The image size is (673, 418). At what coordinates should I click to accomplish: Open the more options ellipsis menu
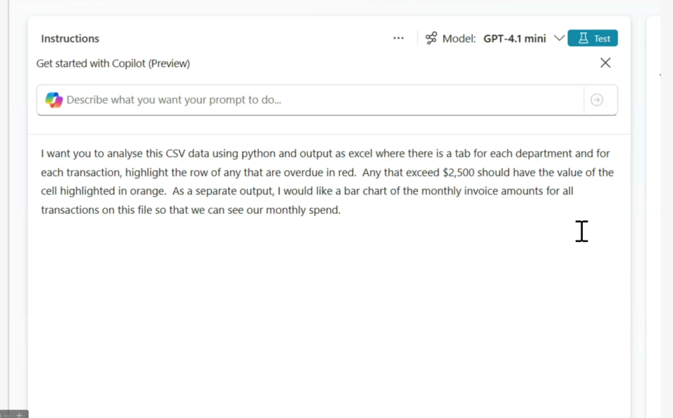[x=398, y=38]
